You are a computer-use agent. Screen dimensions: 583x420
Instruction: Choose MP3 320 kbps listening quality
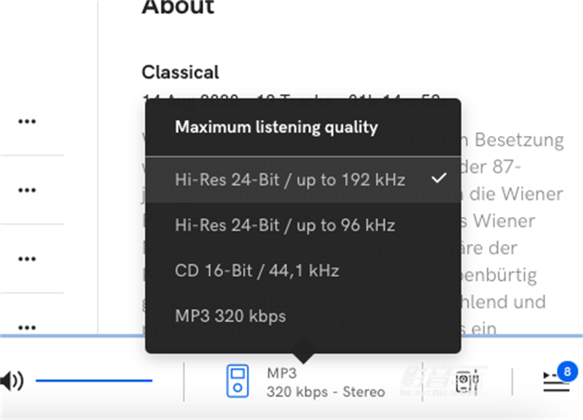[x=303, y=316]
